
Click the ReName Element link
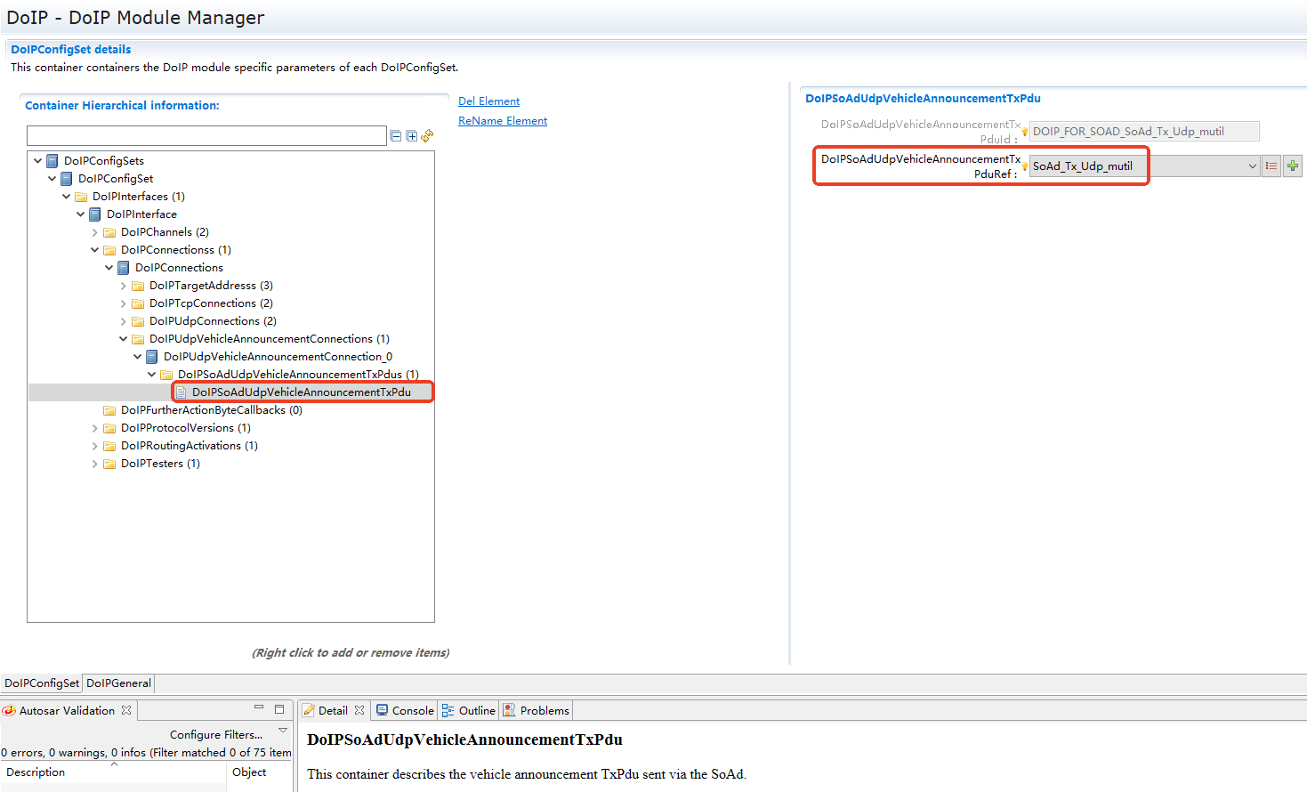tap(503, 121)
